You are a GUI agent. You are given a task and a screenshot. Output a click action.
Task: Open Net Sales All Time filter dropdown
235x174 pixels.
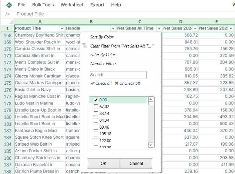tap(159, 28)
